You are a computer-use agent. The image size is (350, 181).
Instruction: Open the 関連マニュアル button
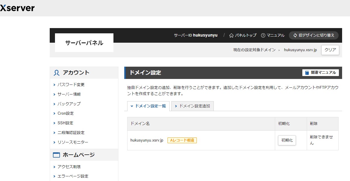click(x=320, y=73)
